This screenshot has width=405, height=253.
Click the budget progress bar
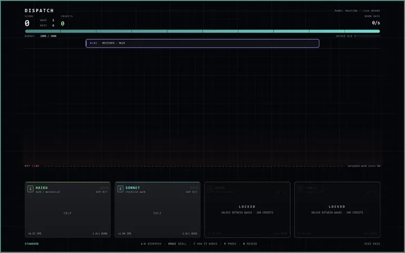202,31
